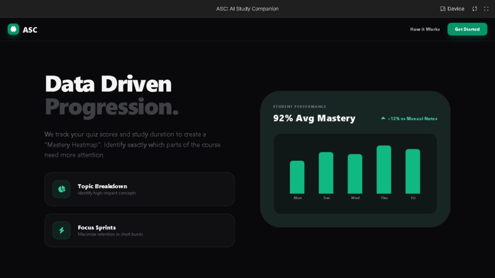495x278 pixels.
Task: Click the upward trend arrow icon
Action: 383,118
